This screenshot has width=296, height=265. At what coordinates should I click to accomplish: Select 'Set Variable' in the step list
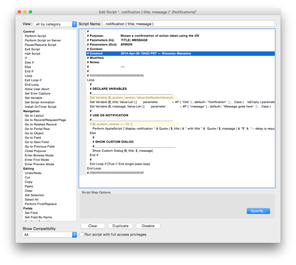(34, 98)
